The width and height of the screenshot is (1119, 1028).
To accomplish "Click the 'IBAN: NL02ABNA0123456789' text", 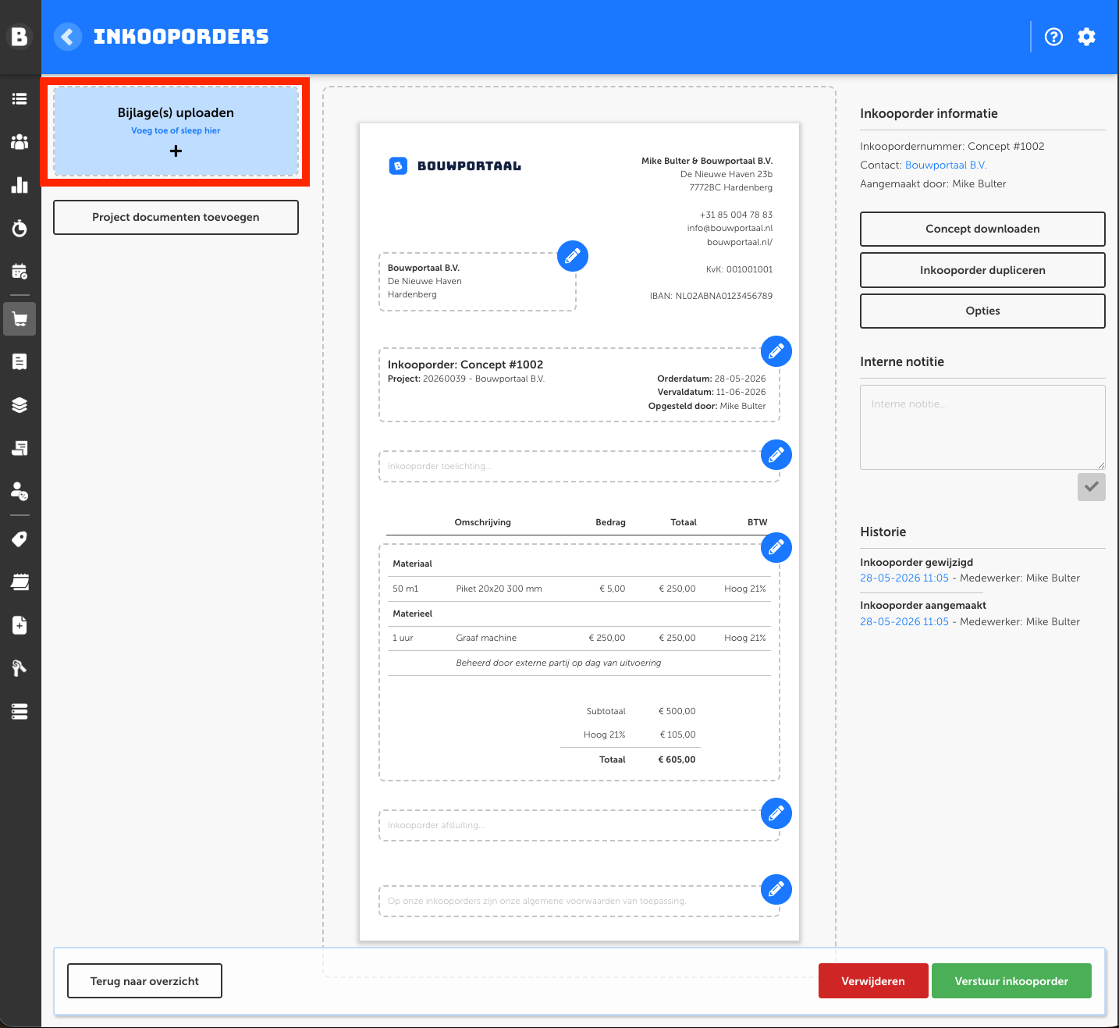I will coord(711,296).
